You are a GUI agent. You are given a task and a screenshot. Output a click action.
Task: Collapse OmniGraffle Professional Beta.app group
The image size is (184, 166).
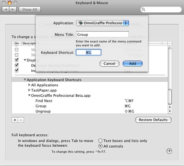pyautogui.click(x=29, y=95)
